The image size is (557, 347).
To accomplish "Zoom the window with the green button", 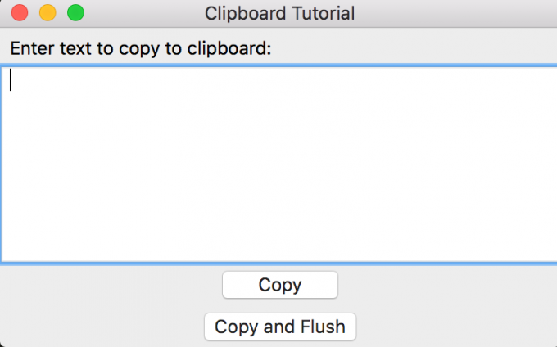I will (x=75, y=13).
